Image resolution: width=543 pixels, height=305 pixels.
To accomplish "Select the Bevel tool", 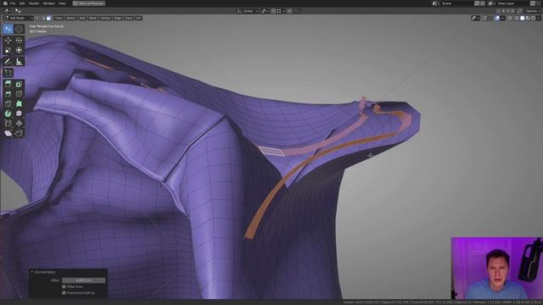I will [8, 94].
